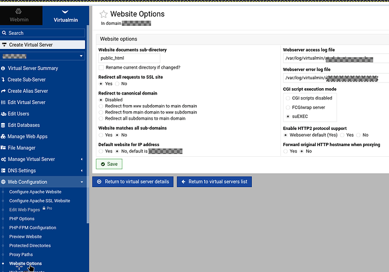Save the website options
This screenshot has width=389, height=272.
pos(109,164)
